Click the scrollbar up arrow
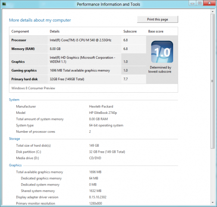Screen dimensions: 217x207 click(212, 11)
